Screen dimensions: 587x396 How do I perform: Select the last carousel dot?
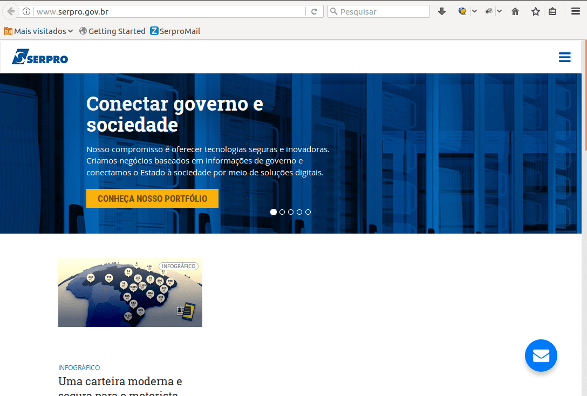308,212
